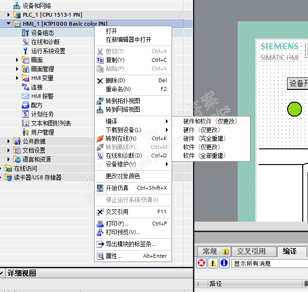308x292 pixels.
Task: Click the 文档设置 folder icon
Action: coord(17,150)
